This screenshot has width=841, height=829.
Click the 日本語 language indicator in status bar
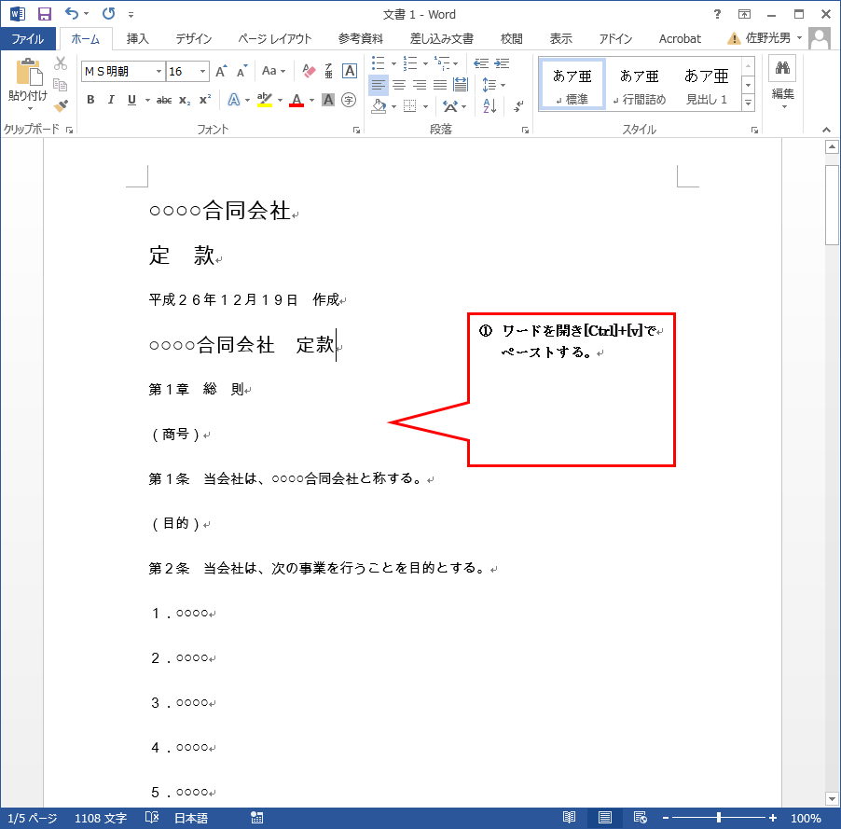point(191,818)
